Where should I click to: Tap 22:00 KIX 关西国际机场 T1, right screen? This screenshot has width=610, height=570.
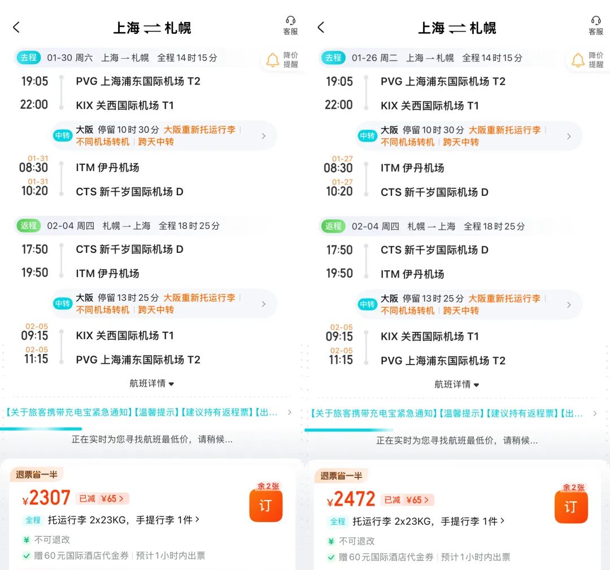pyautogui.click(x=402, y=106)
